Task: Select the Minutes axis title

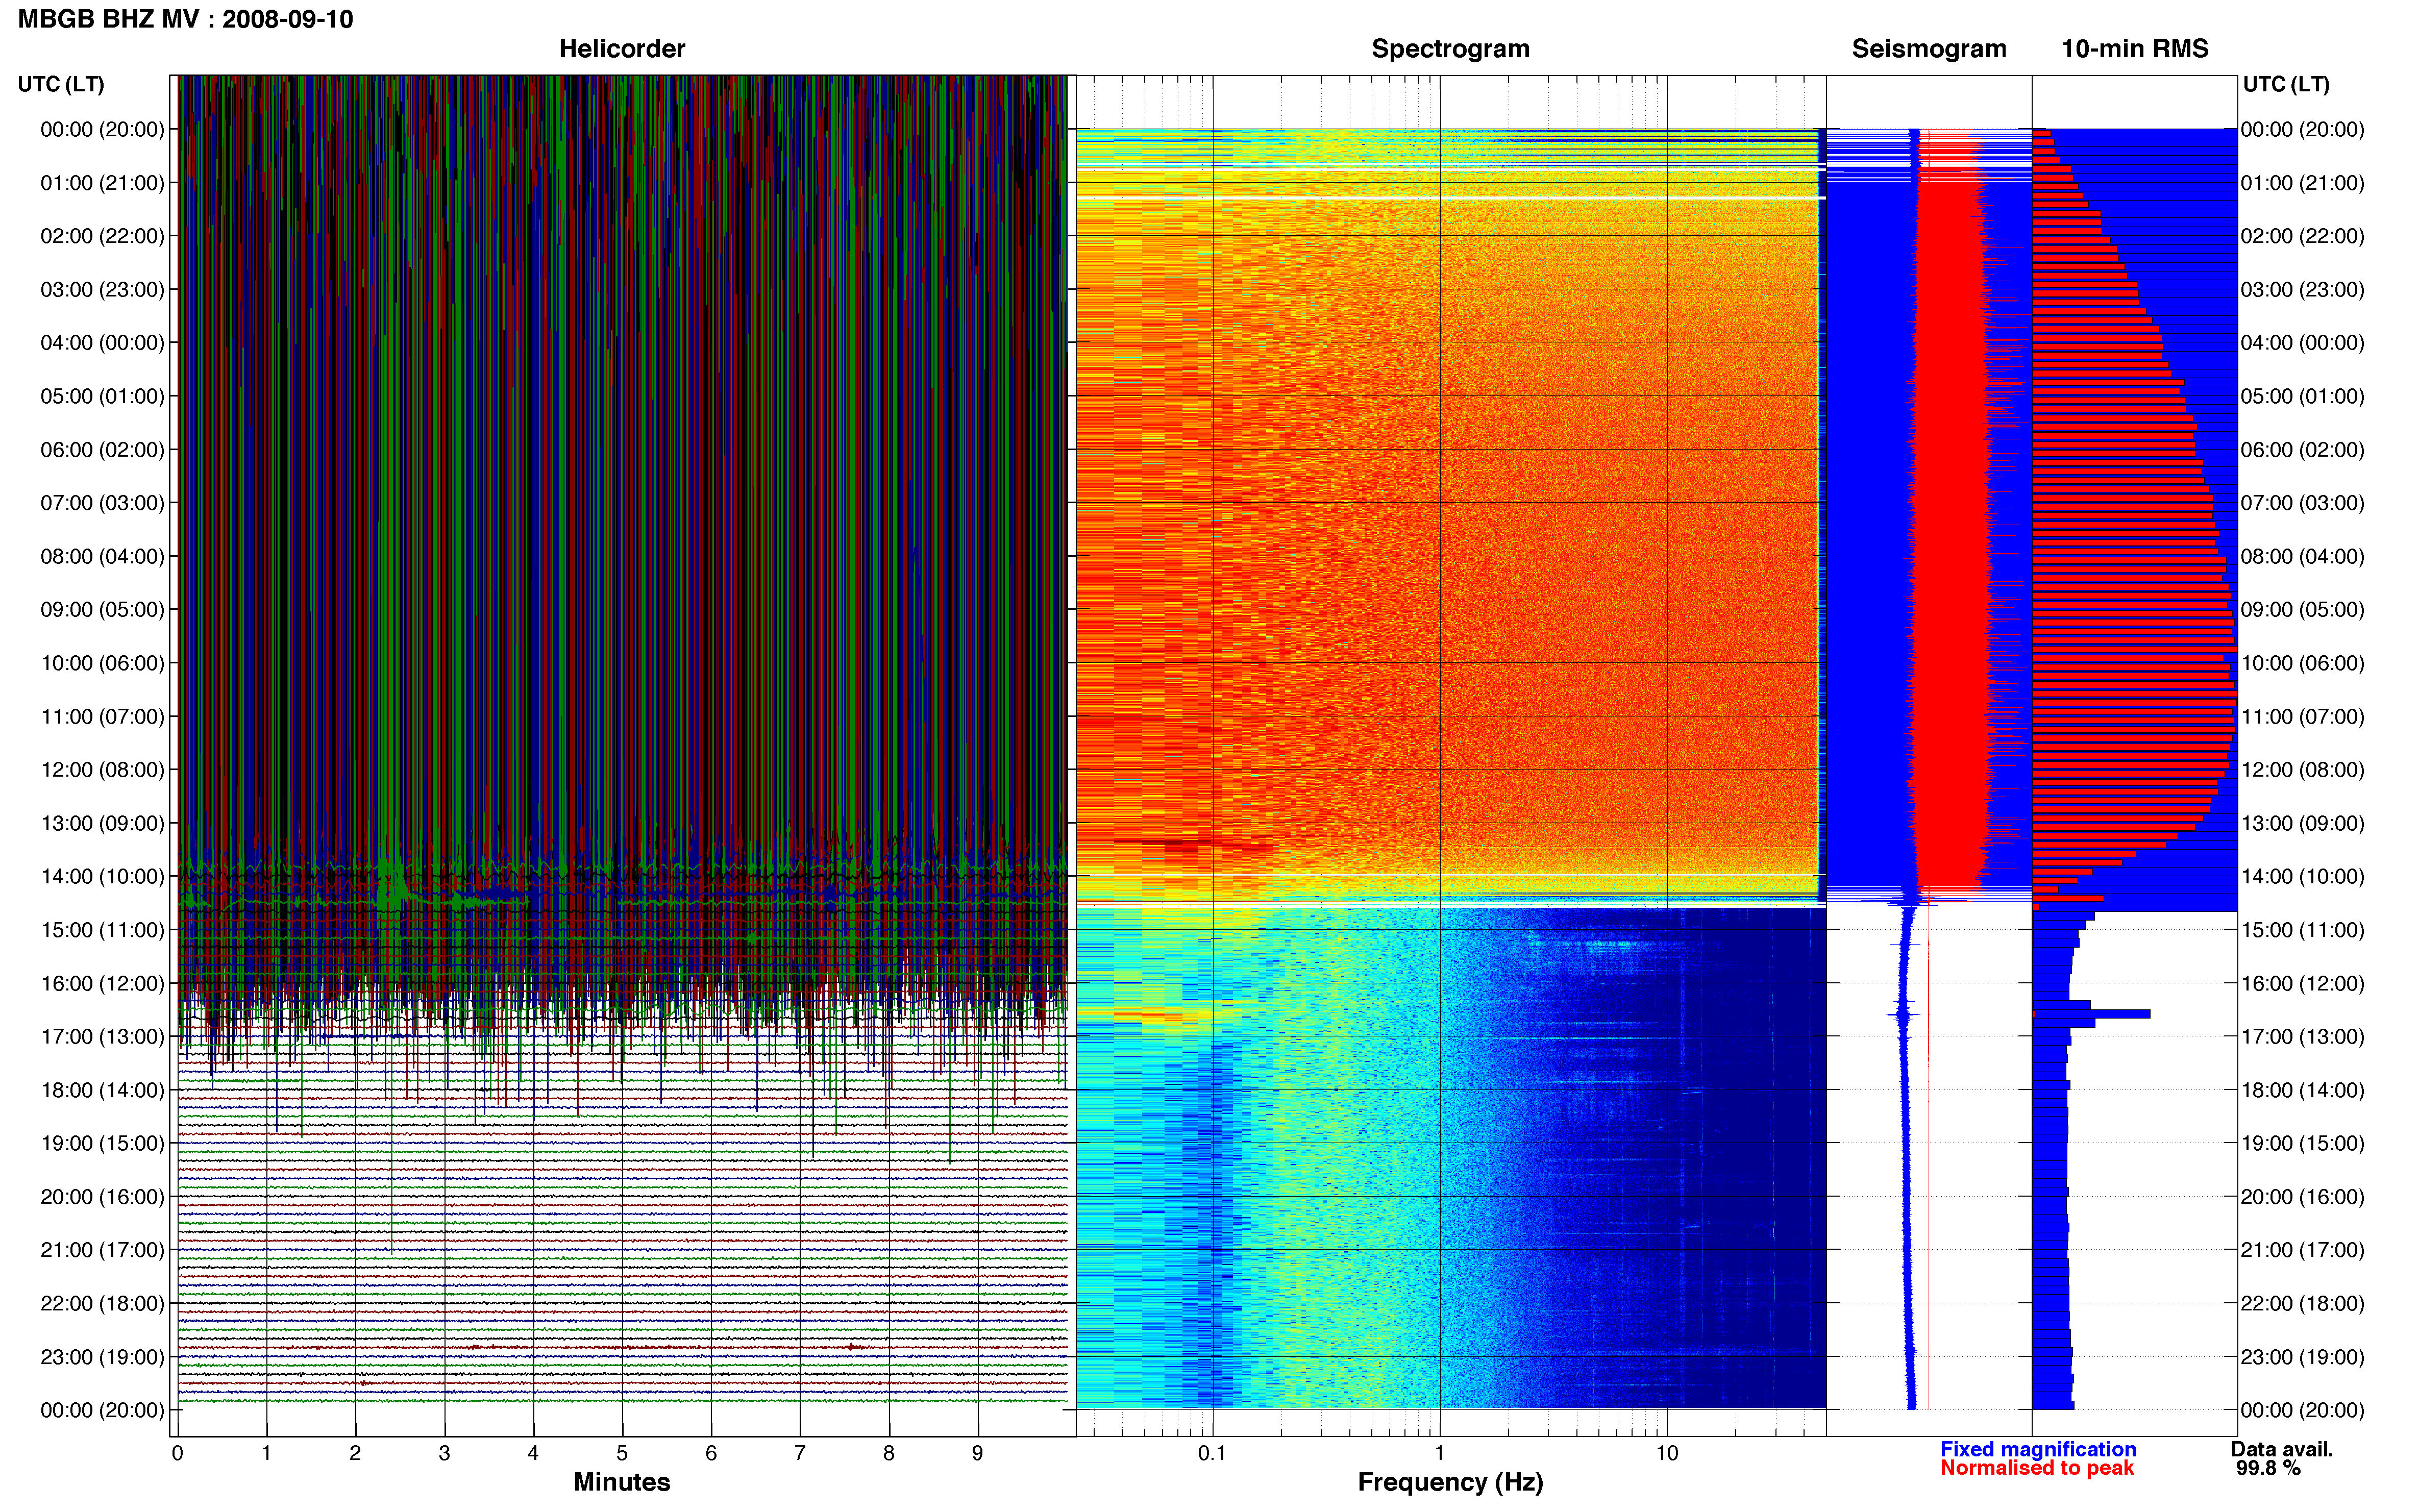Action: coord(622,1482)
